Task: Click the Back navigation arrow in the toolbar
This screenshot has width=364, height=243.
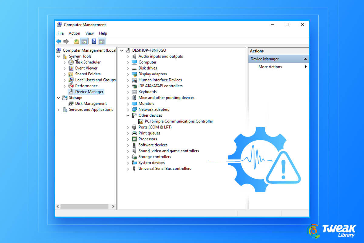Action: click(58, 41)
